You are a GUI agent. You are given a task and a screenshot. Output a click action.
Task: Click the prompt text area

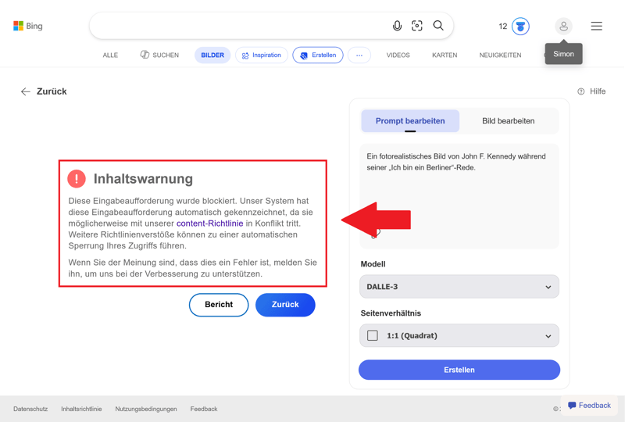(x=459, y=196)
